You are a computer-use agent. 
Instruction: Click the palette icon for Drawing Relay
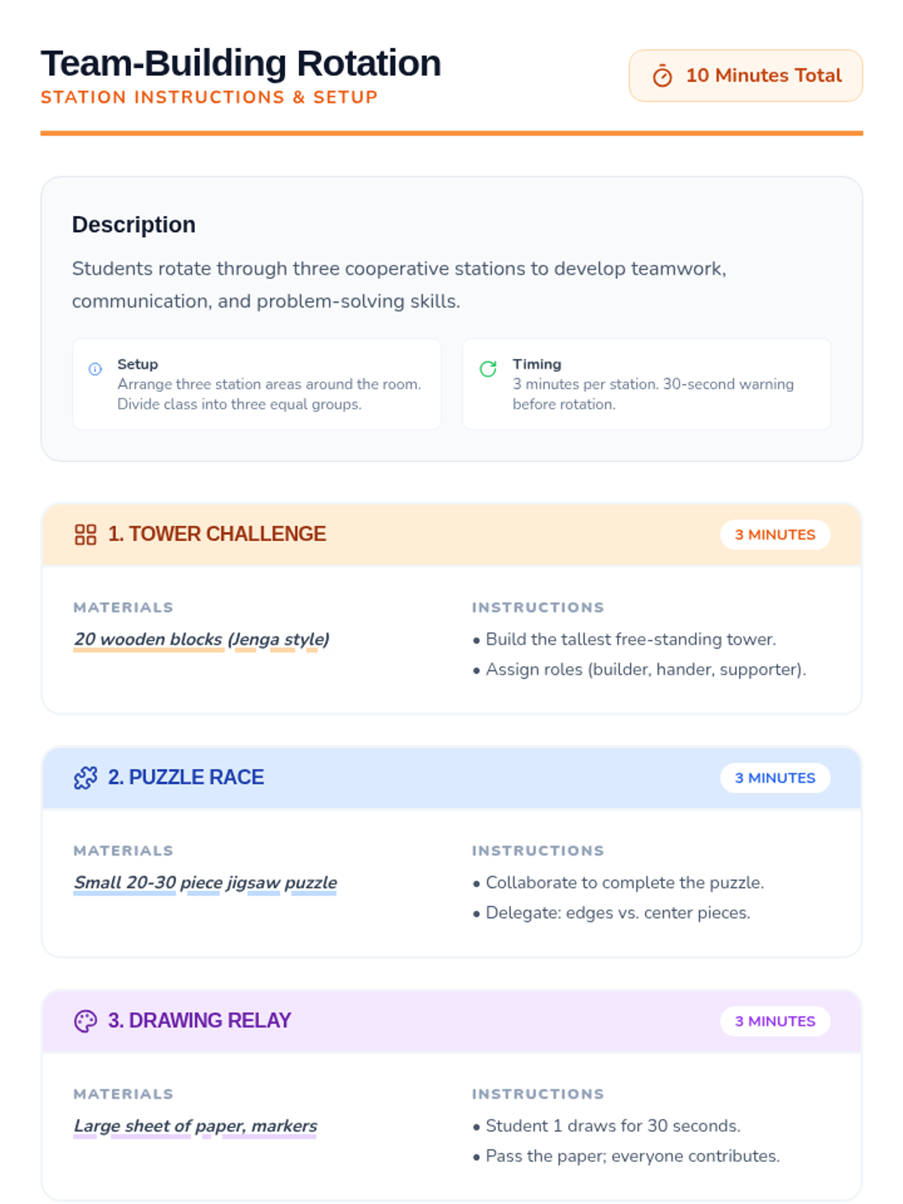click(x=86, y=1021)
